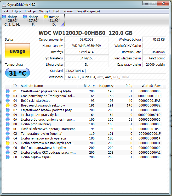
Task: Click the blue status orb for drive F:
Action: [x=25, y=16]
